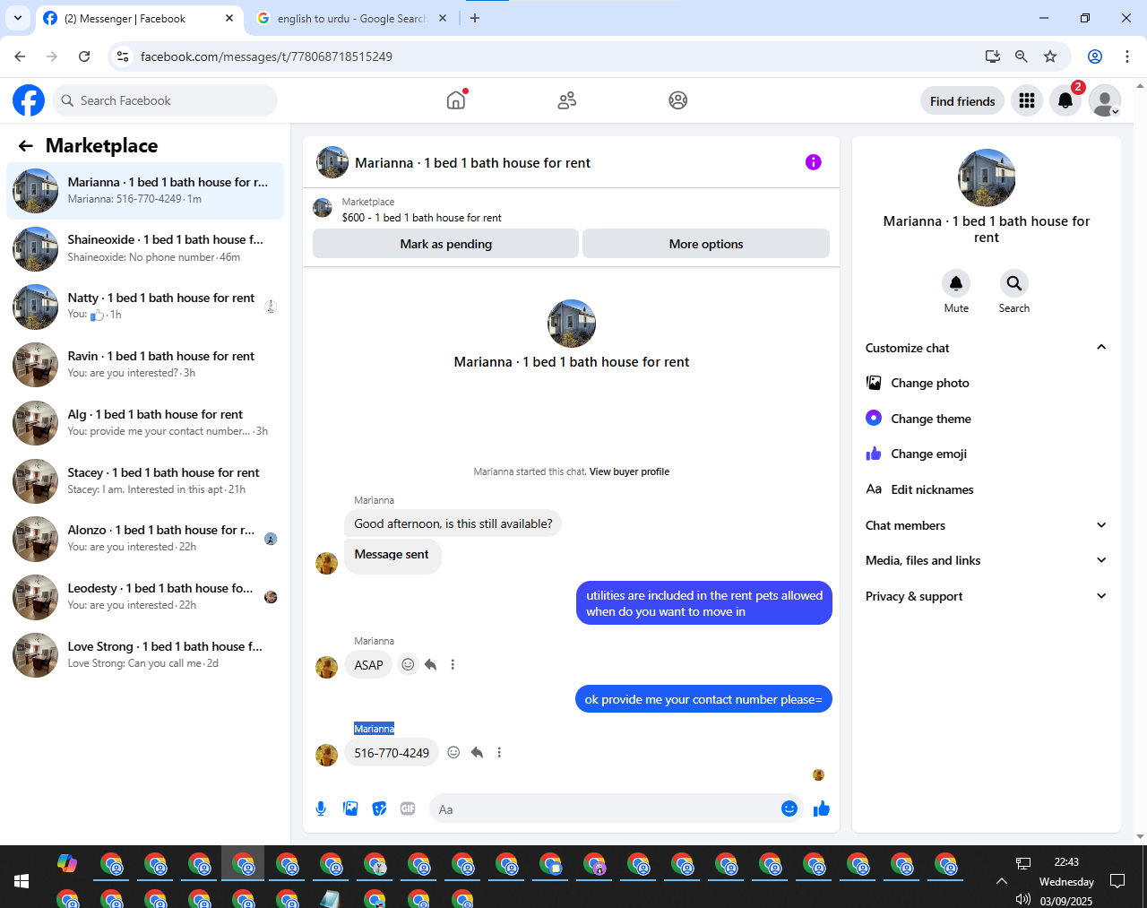
Task: Select the Change emoji option
Action: pos(986,454)
